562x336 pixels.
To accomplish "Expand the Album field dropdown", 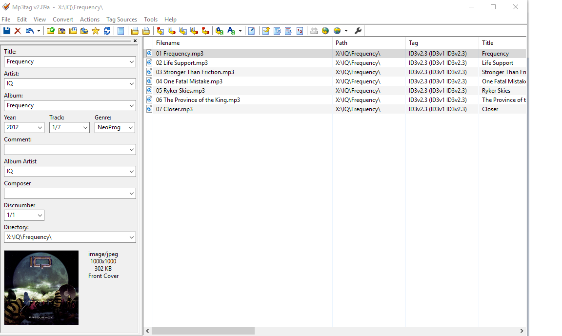I will [x=132, y=106].
